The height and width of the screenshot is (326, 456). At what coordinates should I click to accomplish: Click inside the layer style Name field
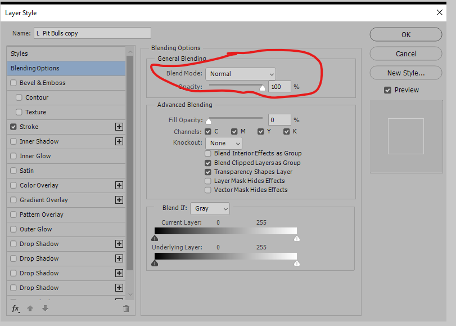tap(93, 33)
